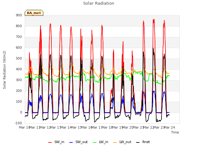
Task: Click the Mar 24 x-axis label
Action: (x=170, y=127)
